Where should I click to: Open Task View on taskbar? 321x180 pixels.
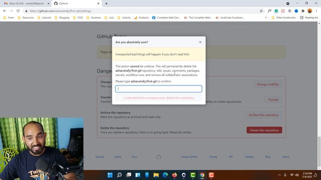128,175
